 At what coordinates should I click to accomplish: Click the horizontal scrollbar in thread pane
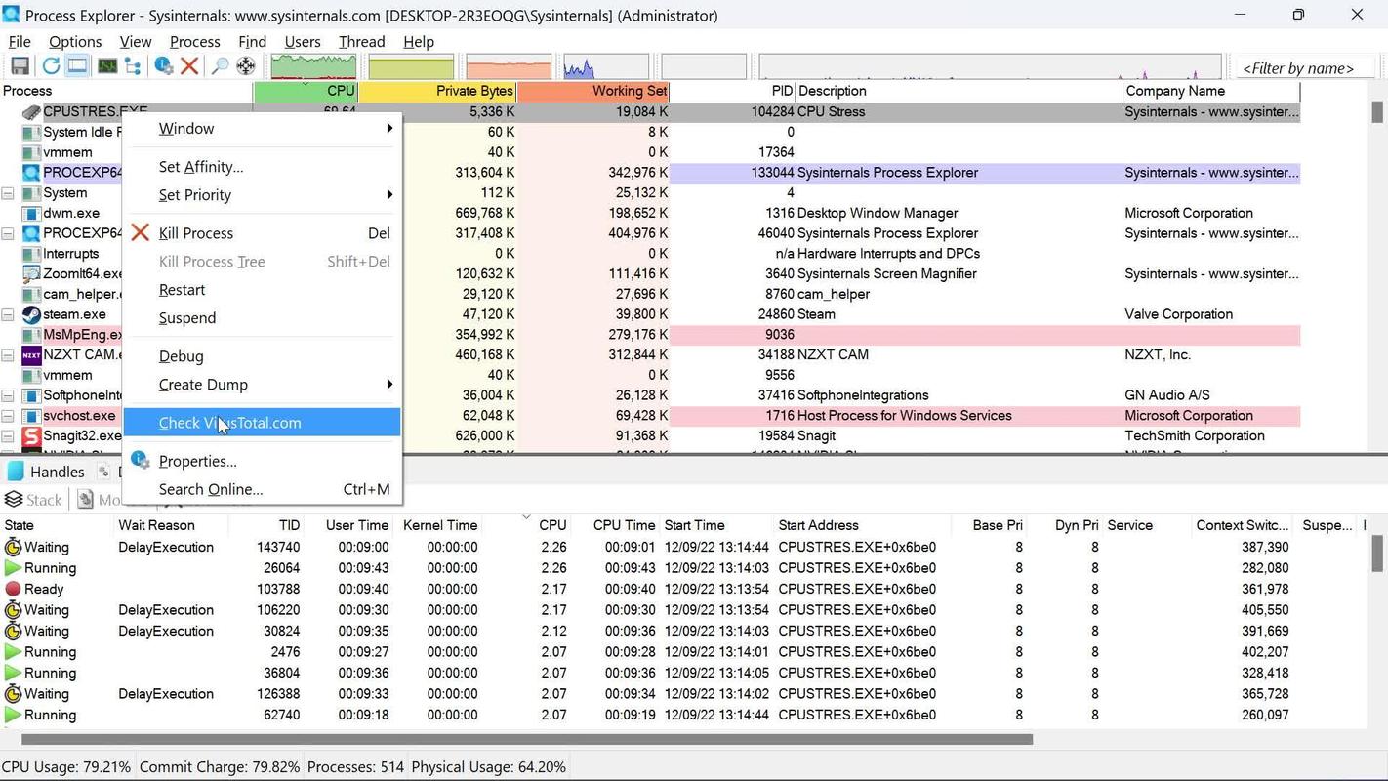click(x=527, y=739)
